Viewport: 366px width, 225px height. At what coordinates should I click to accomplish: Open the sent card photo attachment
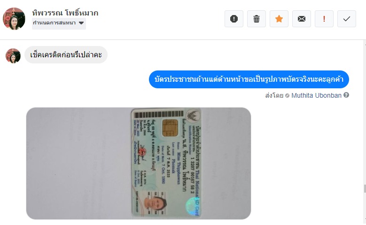(x=139, y=163)
